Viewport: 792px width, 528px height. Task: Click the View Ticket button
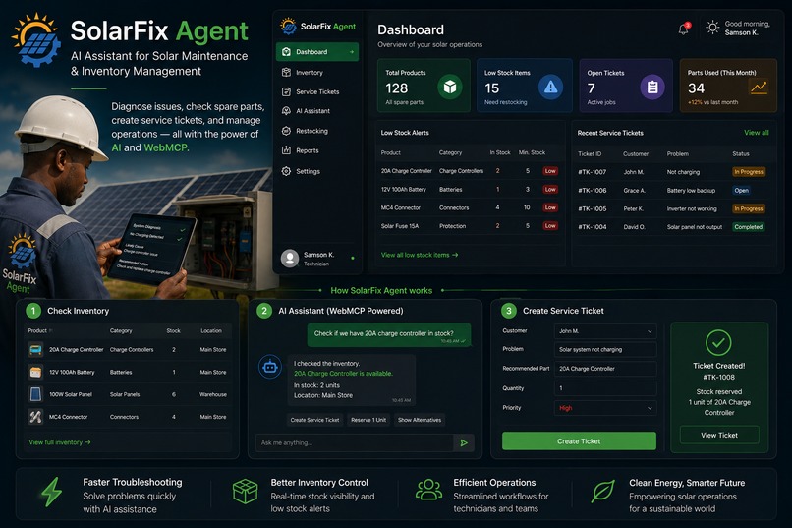coord(719,435)
